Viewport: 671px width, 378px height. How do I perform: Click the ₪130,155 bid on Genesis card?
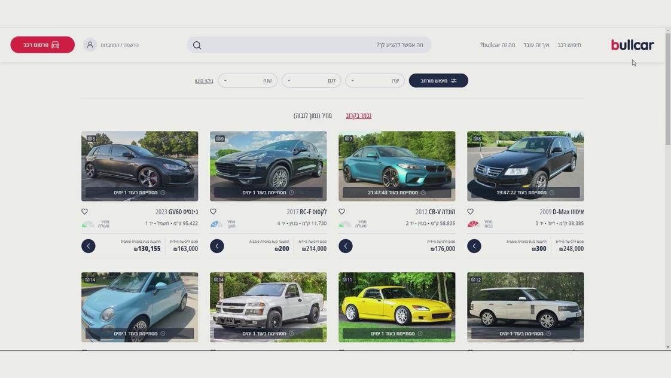[x=147, y=249]
